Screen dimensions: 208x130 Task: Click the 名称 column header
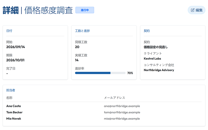pyautogui.click(x=9, y=98)
